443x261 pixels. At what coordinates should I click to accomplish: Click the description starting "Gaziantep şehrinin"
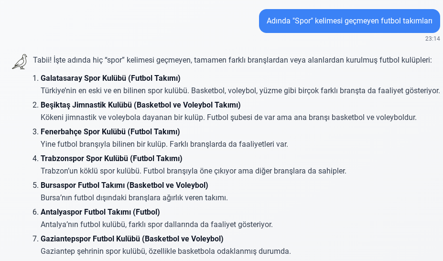[x=166, y=251]
